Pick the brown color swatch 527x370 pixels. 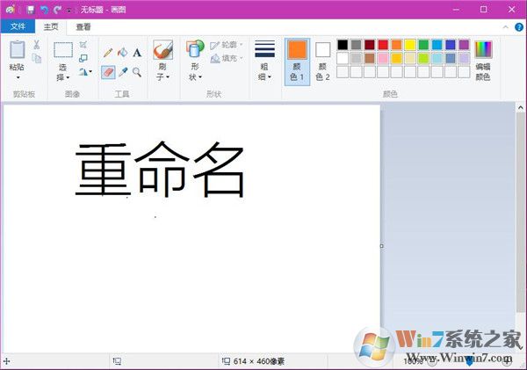[370, 58]
